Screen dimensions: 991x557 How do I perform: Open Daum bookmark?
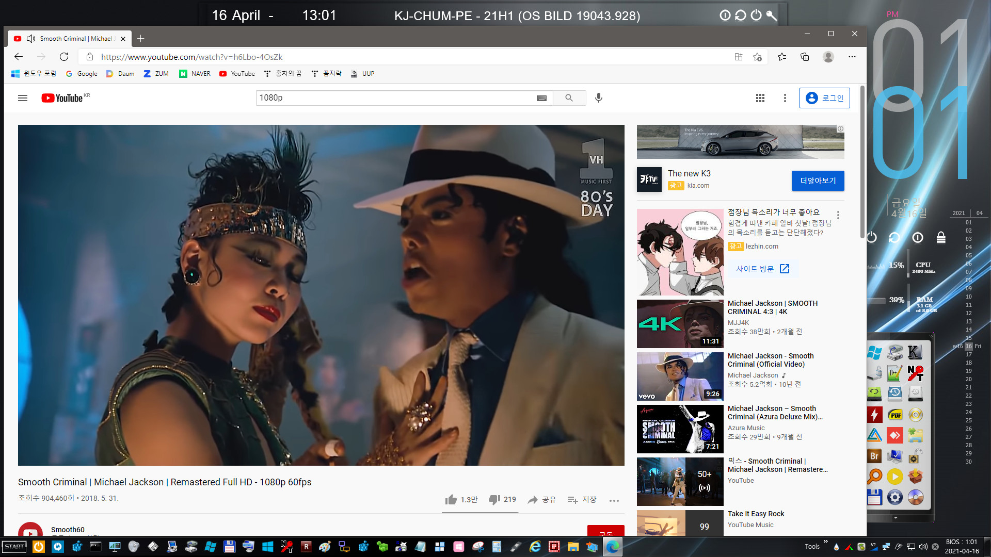coord(120,74)
